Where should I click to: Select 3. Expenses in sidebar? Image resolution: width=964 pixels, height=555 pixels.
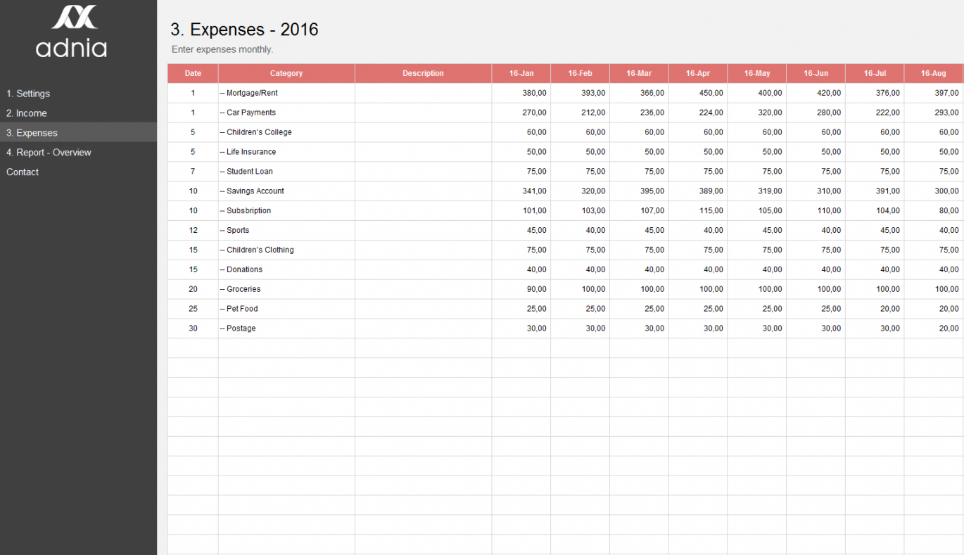point(32,133)
